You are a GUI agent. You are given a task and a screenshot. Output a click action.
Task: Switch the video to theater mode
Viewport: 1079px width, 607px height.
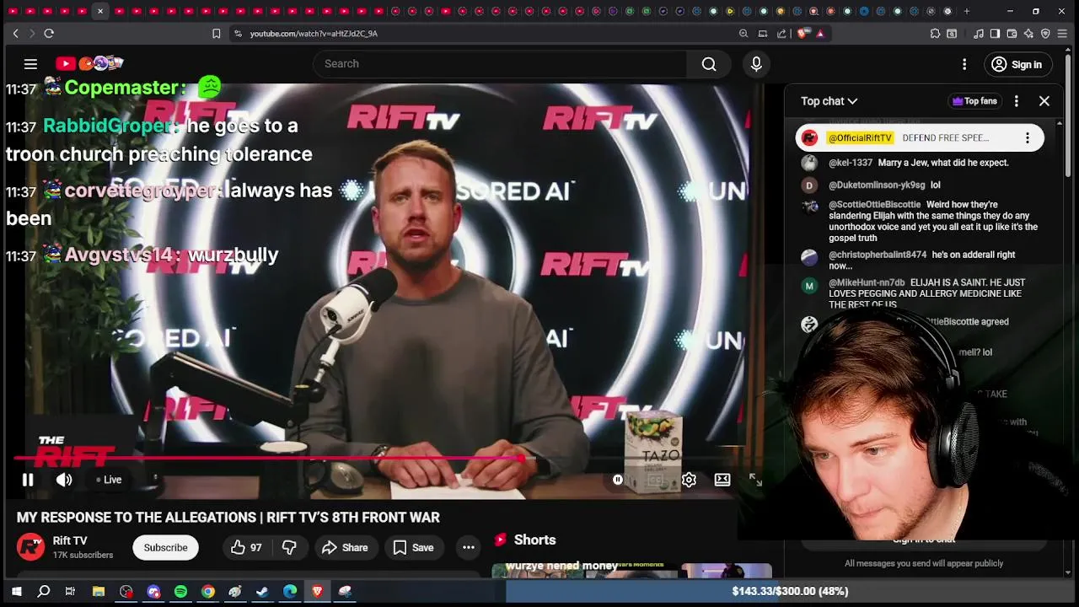(x=722, y=480)
